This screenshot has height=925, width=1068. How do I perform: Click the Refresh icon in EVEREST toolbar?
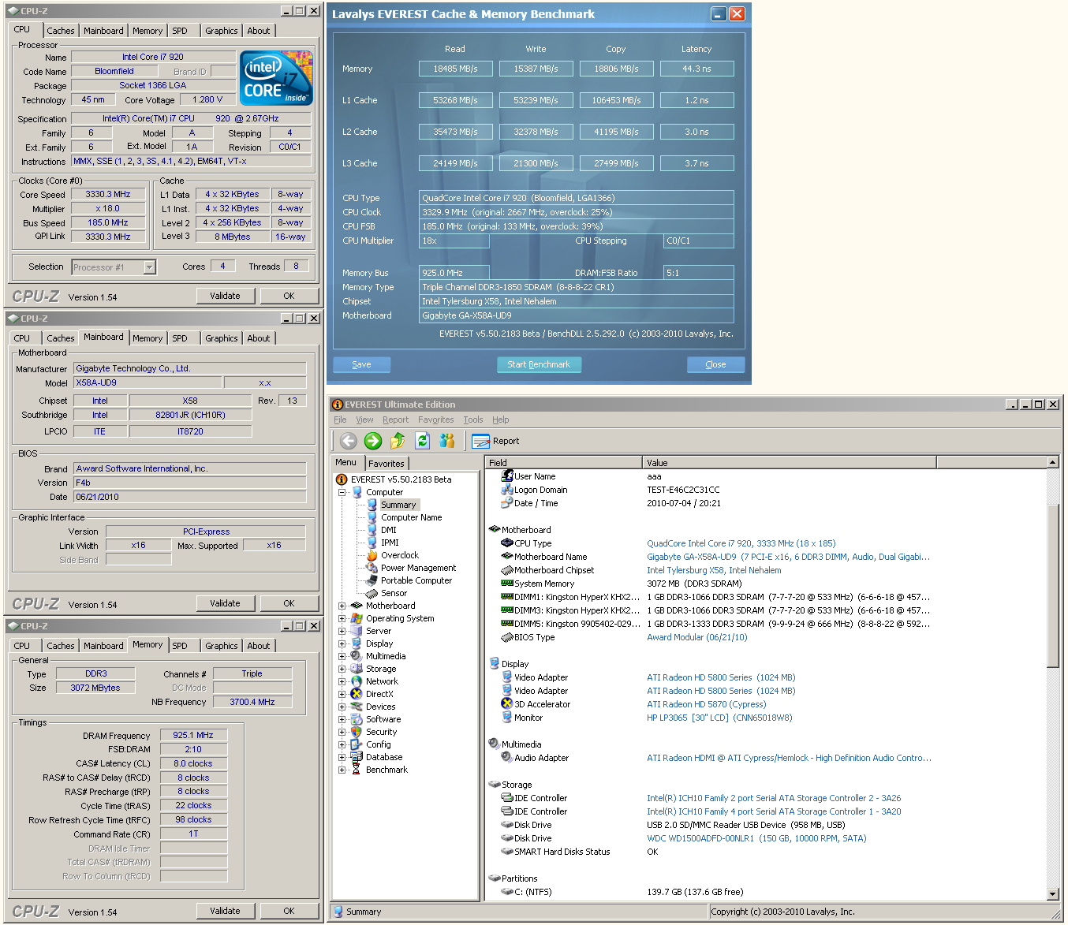422,441
